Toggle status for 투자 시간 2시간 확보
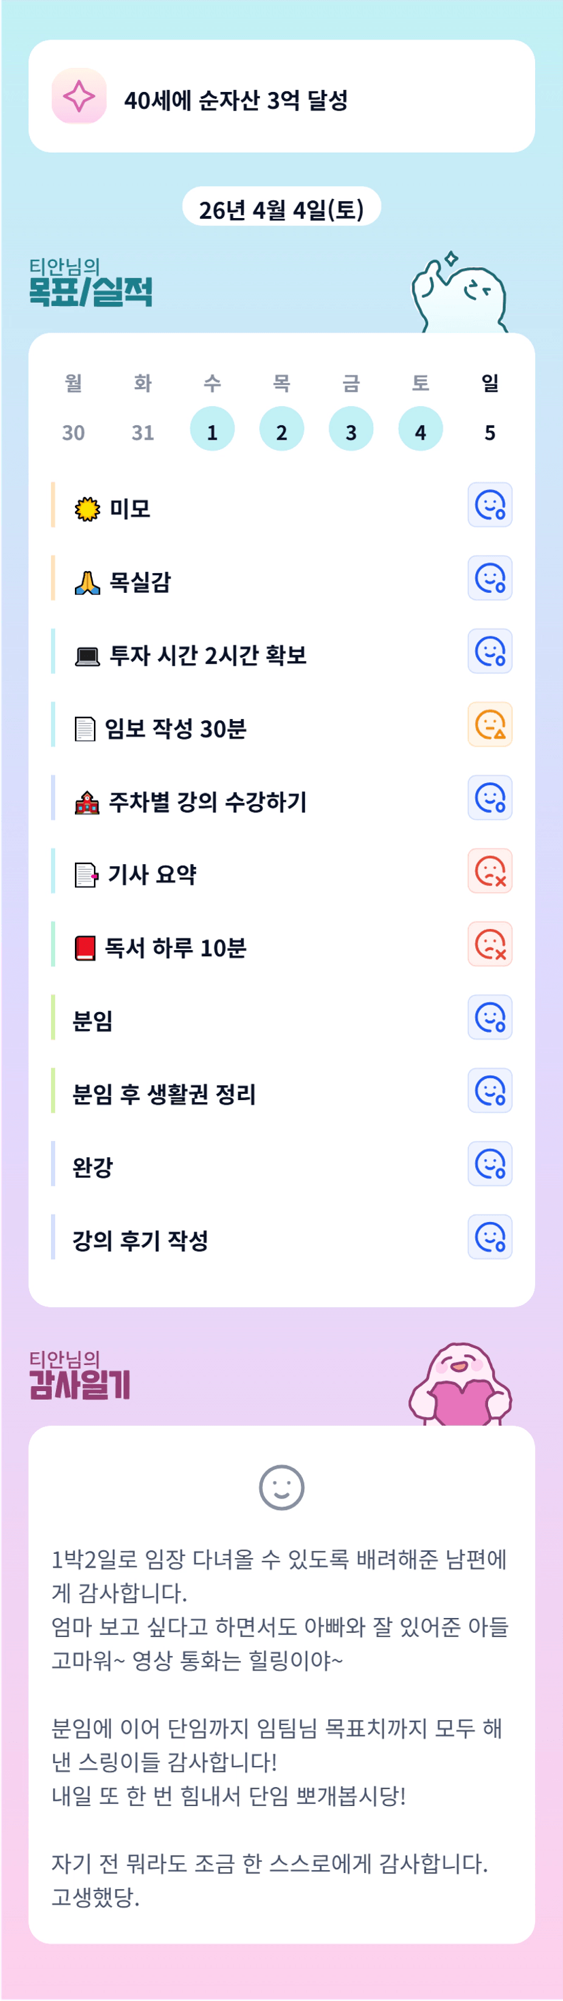The width and height of the screenshot is (563, 2001). pos(489,651)
